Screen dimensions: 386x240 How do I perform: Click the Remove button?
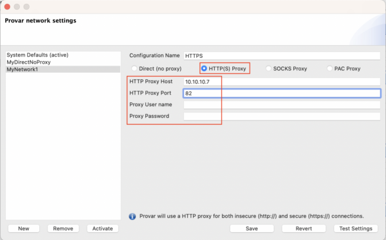click(63, 228)
